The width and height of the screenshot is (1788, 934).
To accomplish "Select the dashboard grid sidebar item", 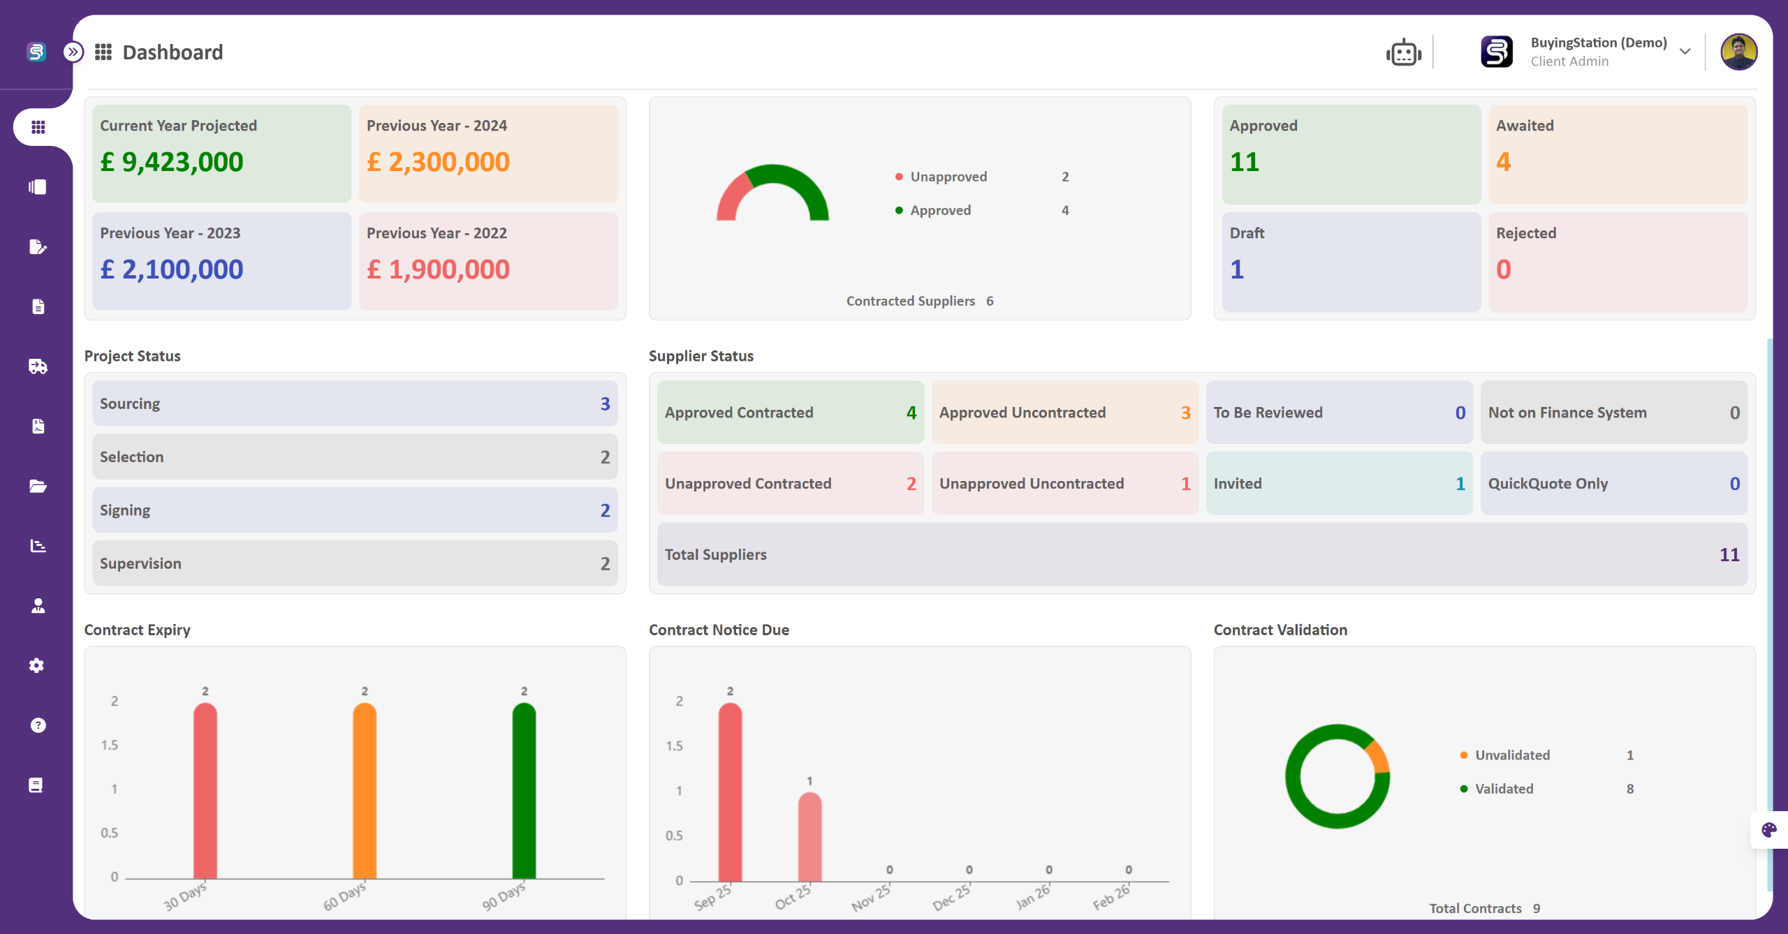I will (38, 127).
